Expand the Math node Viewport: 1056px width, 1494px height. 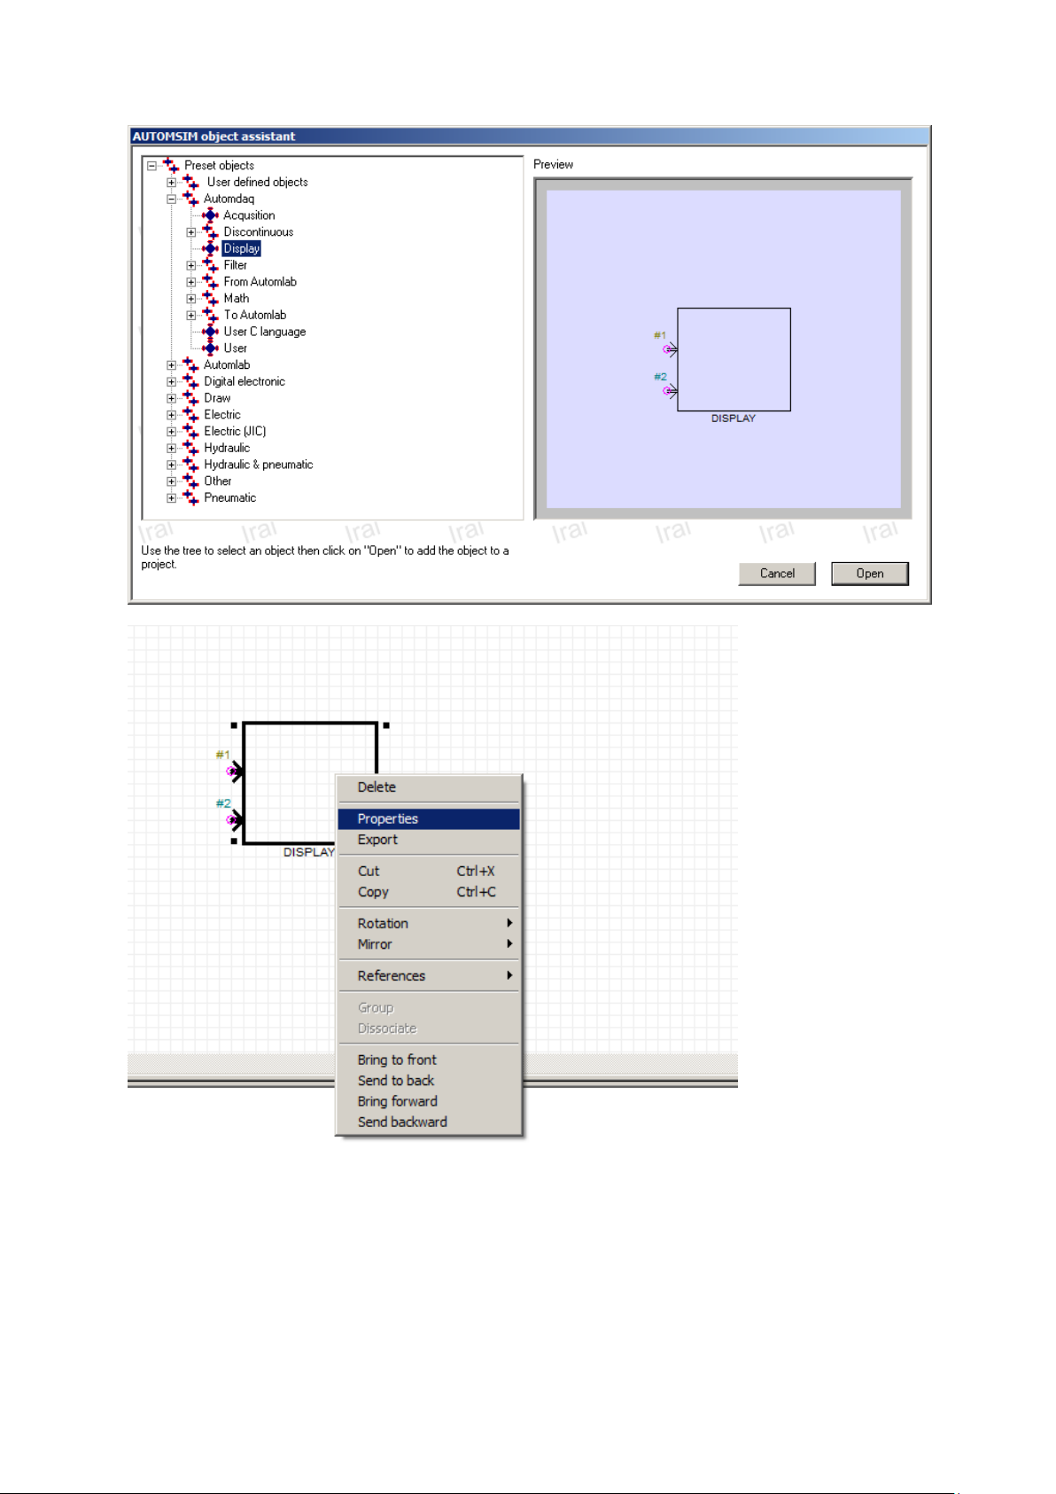coord(190,299)
